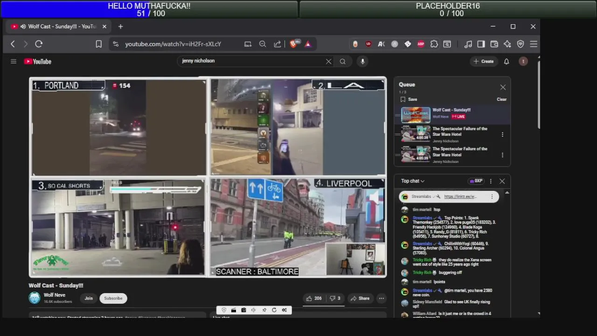Open the red ABP extension icon
Viewport: 597px width, 336px height.
click(x=421, y=44)
